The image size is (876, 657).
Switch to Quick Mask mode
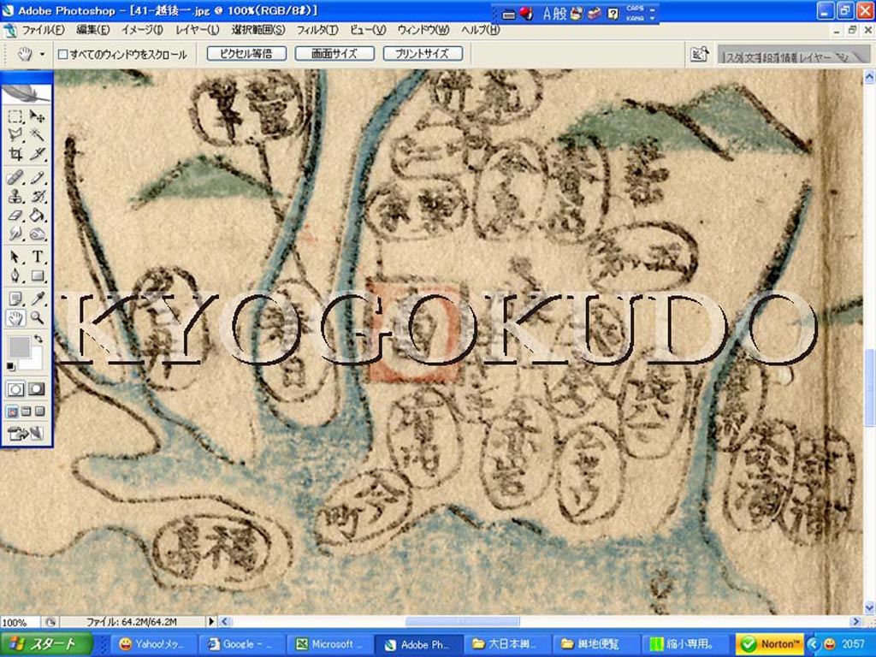(36, 389)
